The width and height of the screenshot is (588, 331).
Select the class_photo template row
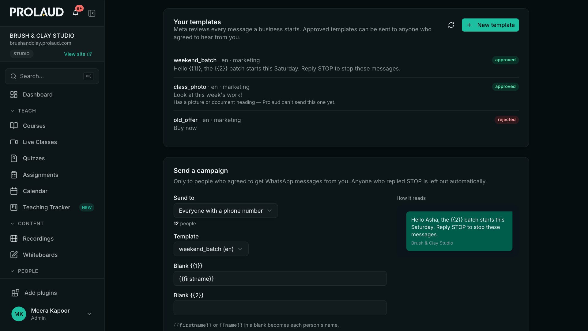click(346, 94)
